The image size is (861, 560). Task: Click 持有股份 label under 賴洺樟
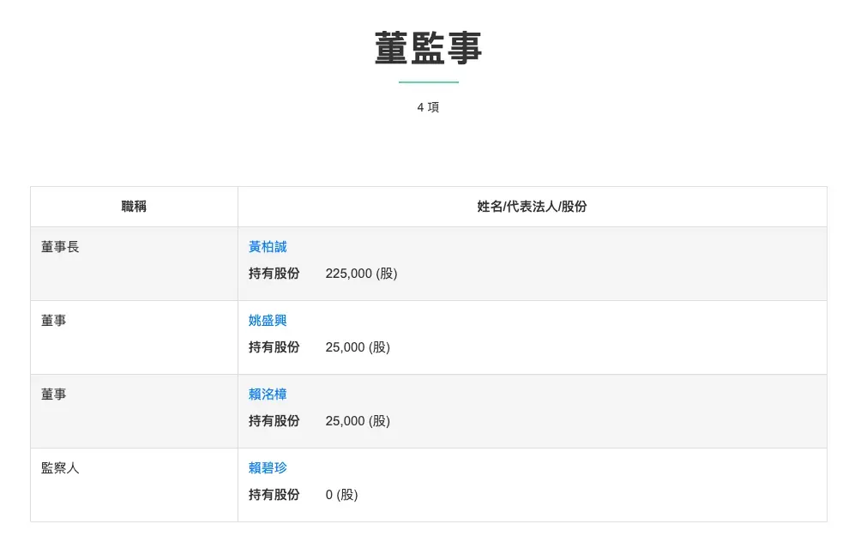click(274, 421)
